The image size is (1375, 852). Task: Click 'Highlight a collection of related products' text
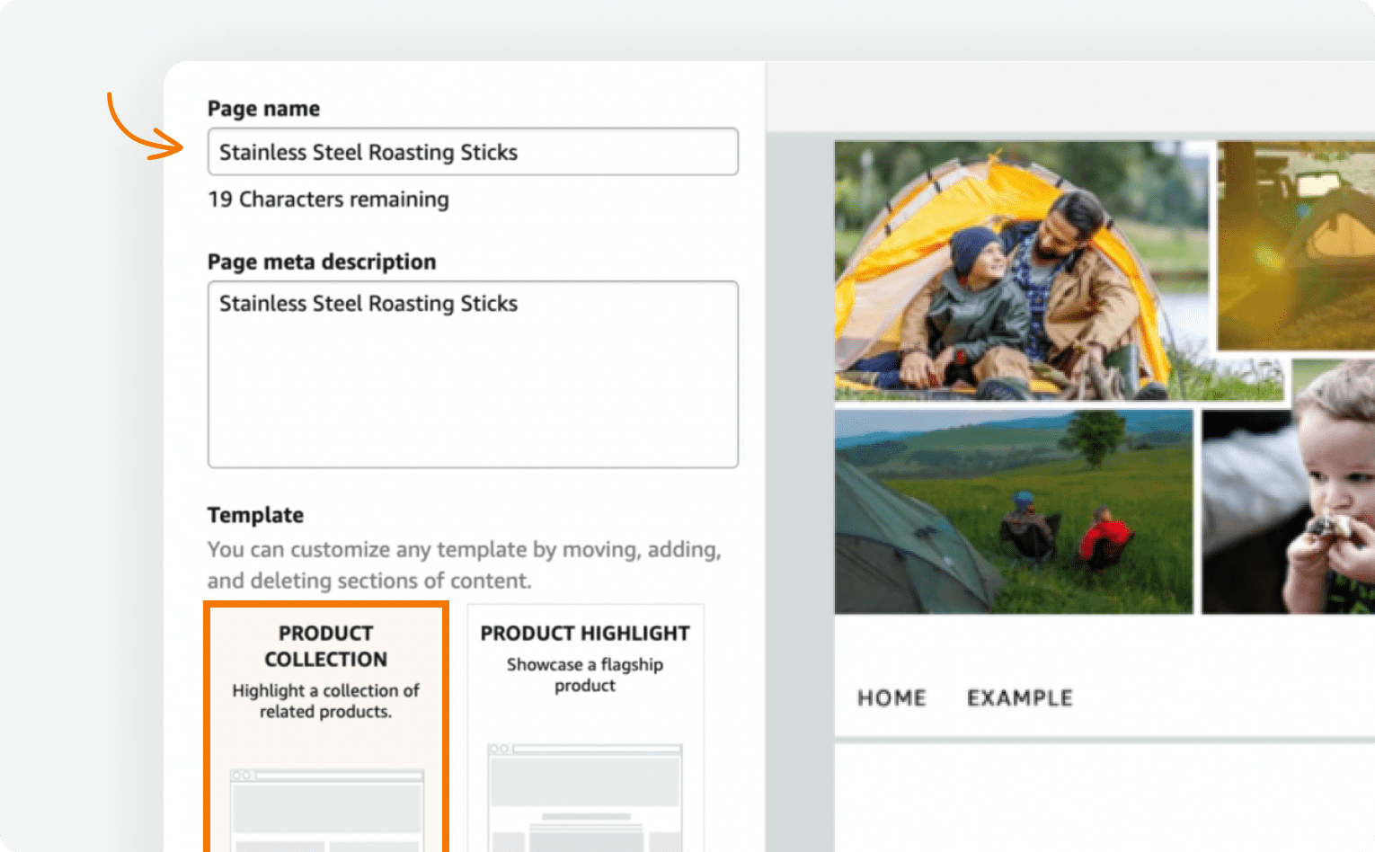[x=325, y=701]
